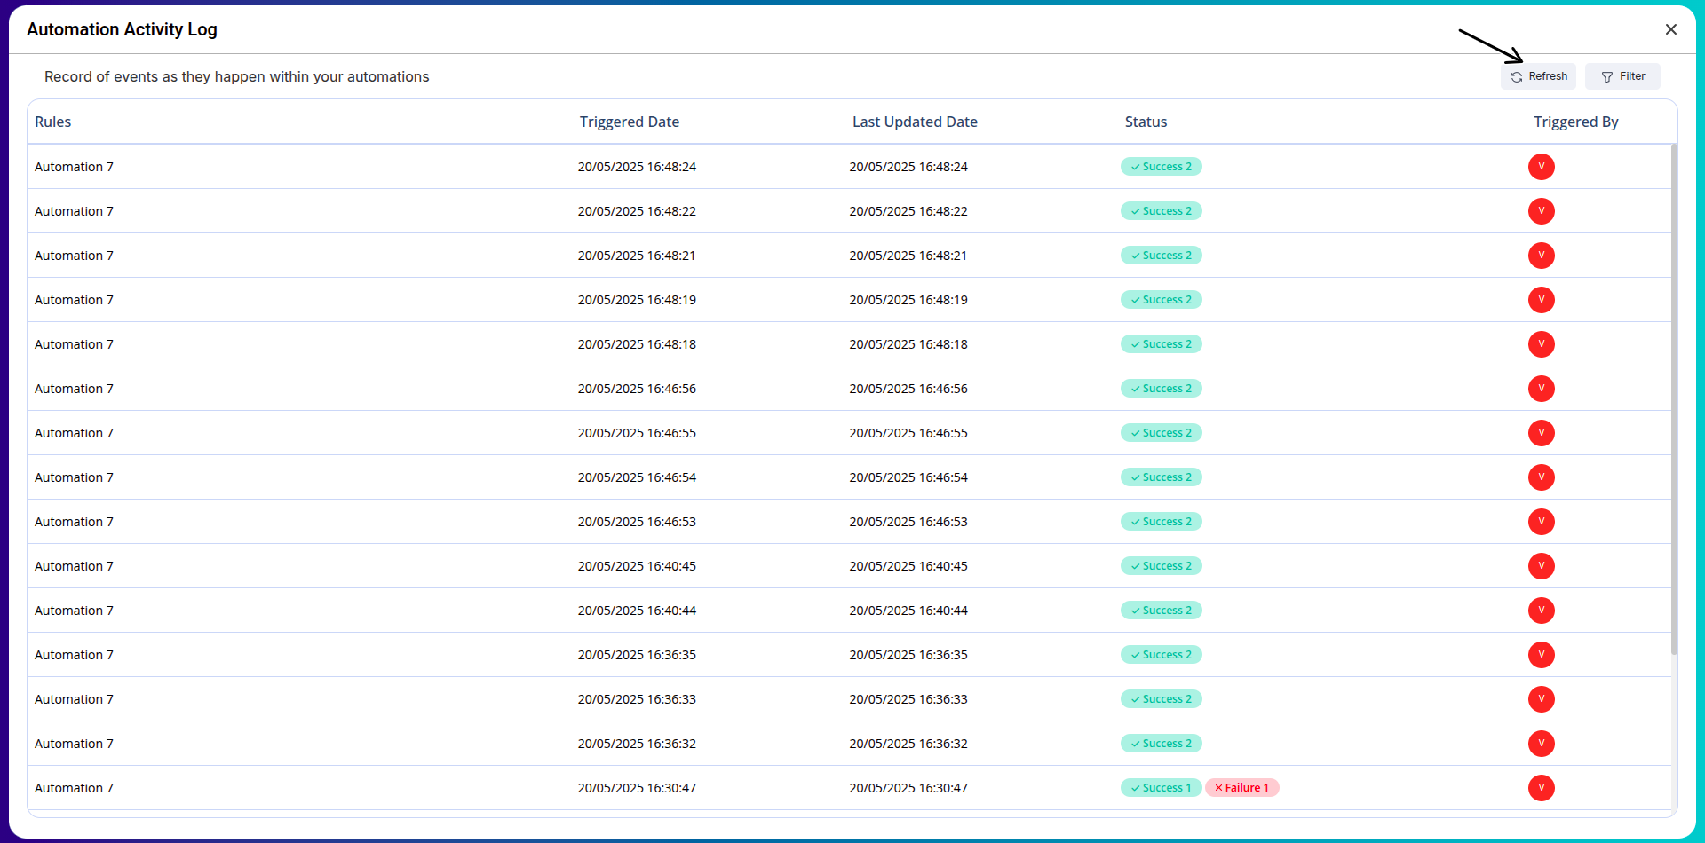1705x843 pixels.
Task: Click Success 2 badge in 16:46:53 row
Action: (x=1161, y=522)
